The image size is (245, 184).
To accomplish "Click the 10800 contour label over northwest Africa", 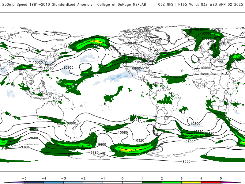I will click(204, 74).
